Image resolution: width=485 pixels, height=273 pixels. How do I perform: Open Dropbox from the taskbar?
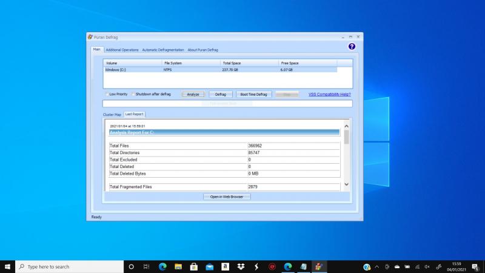(x=241, y=266)
